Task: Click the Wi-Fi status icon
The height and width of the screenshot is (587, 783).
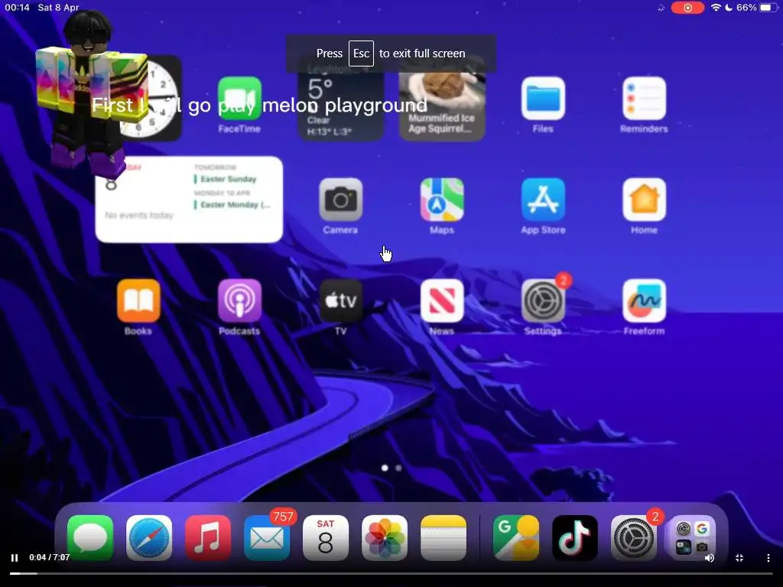Action: tap(716, 8)
